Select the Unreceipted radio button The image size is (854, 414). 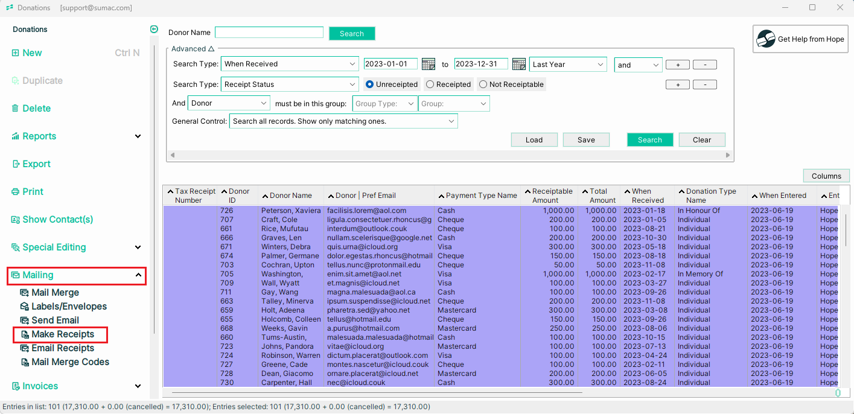click(370, 84)
